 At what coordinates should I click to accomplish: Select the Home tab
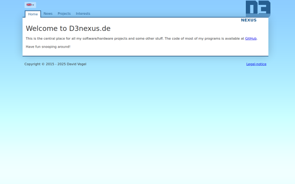coord(33,14)
